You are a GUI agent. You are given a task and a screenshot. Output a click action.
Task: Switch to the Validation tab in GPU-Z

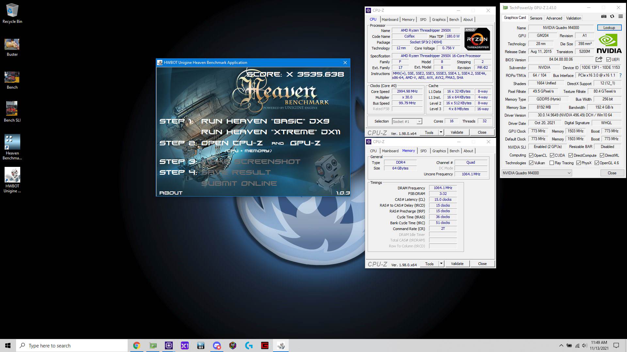coord(573,18)
